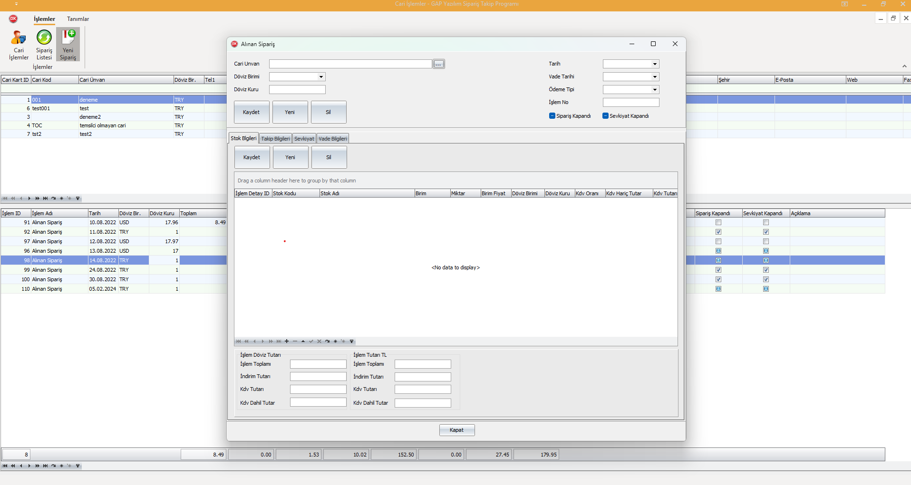Viewport: 911px width, 485px height.
Task: Open the Tarih date dropdown
Action: [x=655, y=64]
